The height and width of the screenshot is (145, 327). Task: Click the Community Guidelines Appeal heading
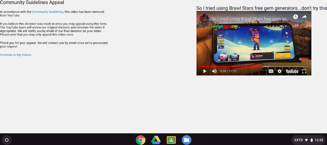(x=32, y=3)
